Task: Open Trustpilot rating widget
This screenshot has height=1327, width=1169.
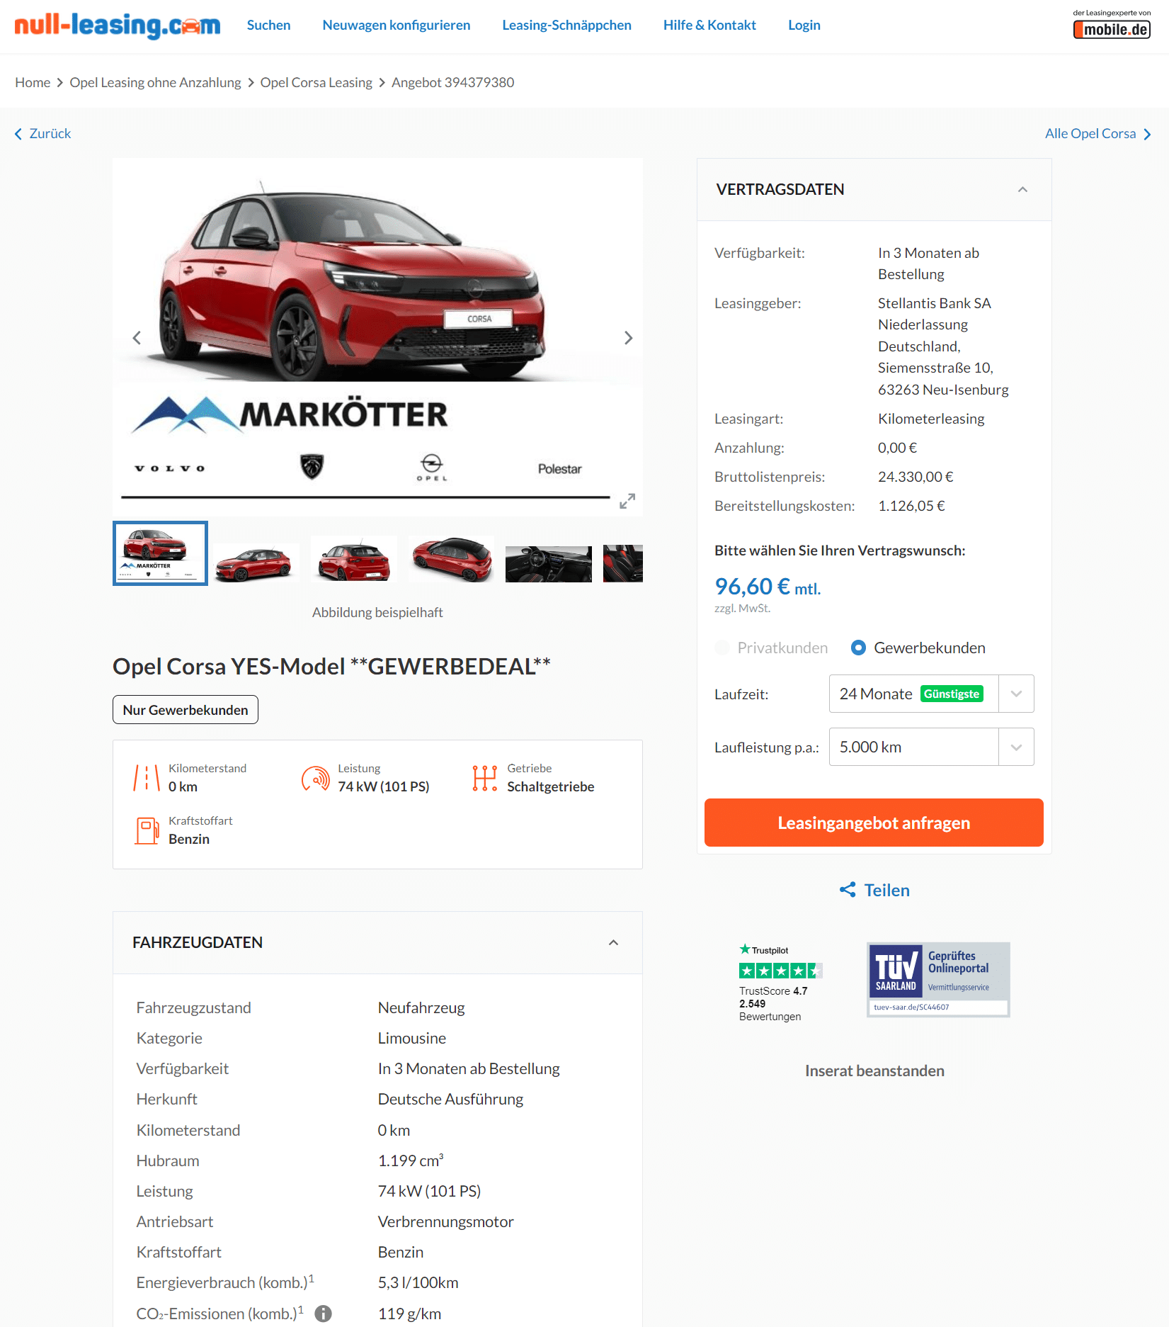Action: pyautogui.click(x=780, y=983)
